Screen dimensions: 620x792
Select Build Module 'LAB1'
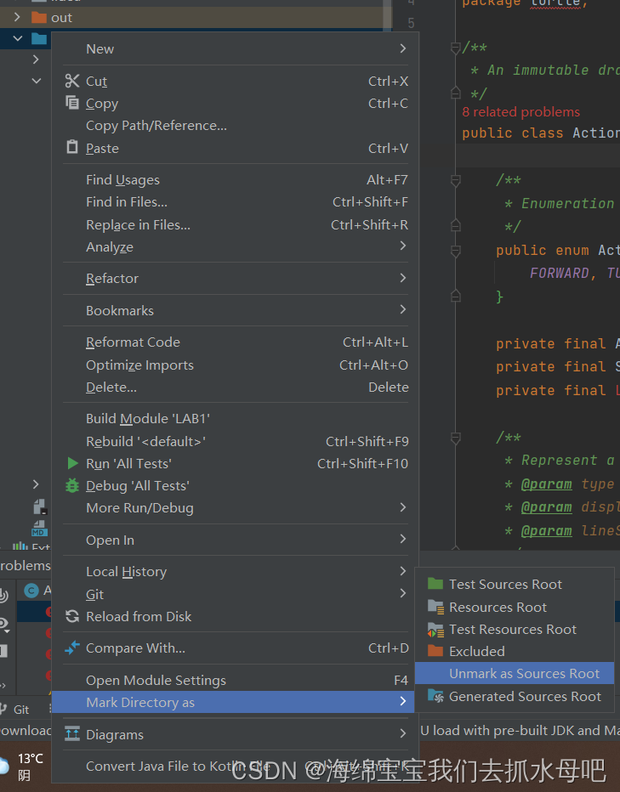[x=235, y=418]
